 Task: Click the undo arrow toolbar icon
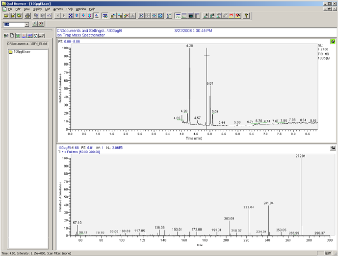tap(49, 16)
